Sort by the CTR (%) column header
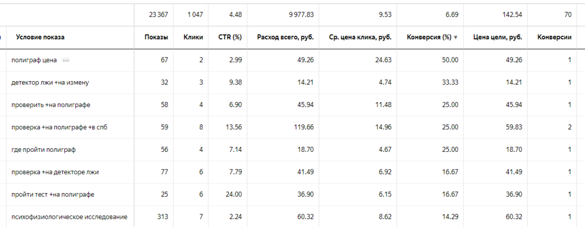The image size is (585, 227). pos(230,37)
